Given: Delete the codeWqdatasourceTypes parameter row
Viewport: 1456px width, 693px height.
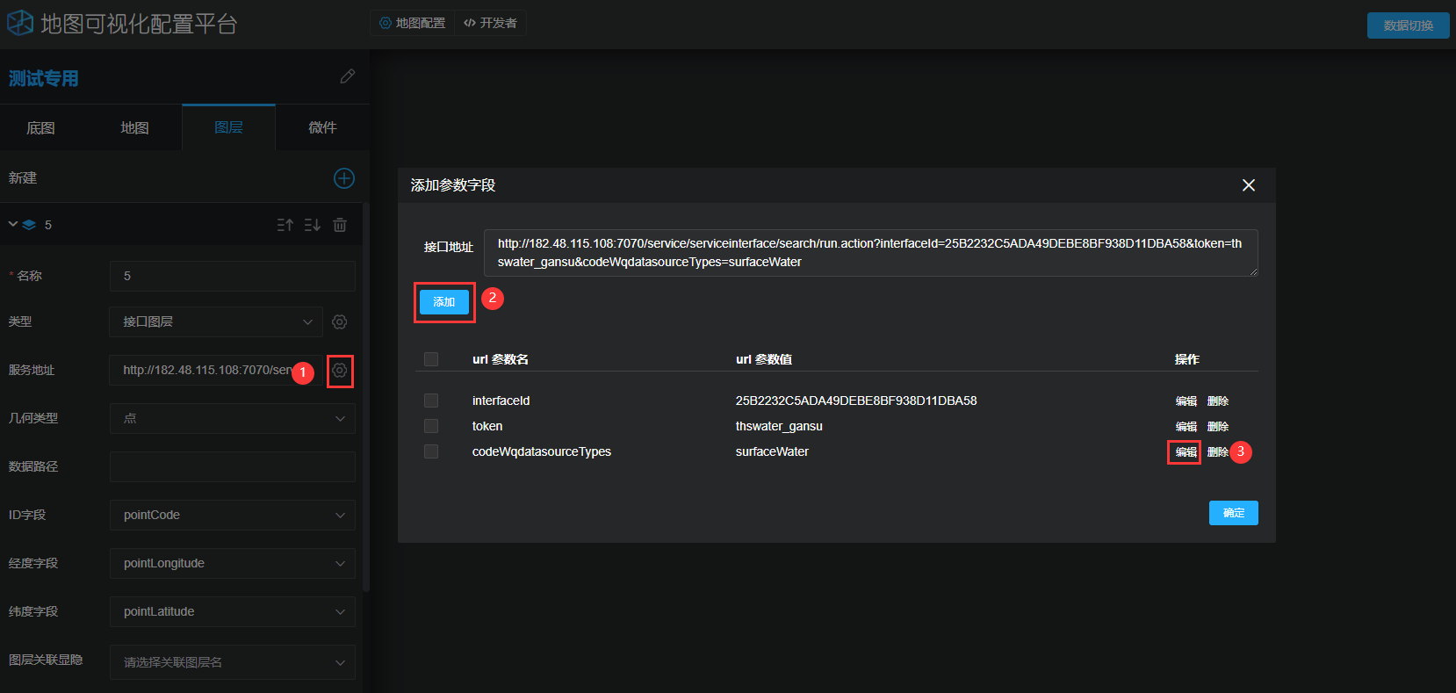Looking at the screenshot, I should tap(1218, 452).
